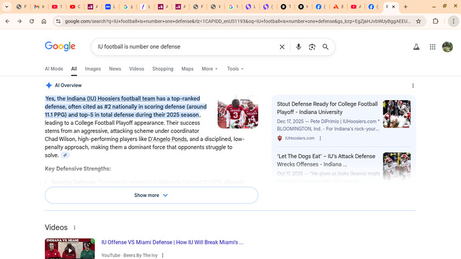Expand AI Overview with Show more
Viewport: 461px width, 259px height.
pyautogui.click(x=152, y=196)
